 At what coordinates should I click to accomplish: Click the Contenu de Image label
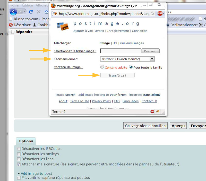click(x=68, y=67)
